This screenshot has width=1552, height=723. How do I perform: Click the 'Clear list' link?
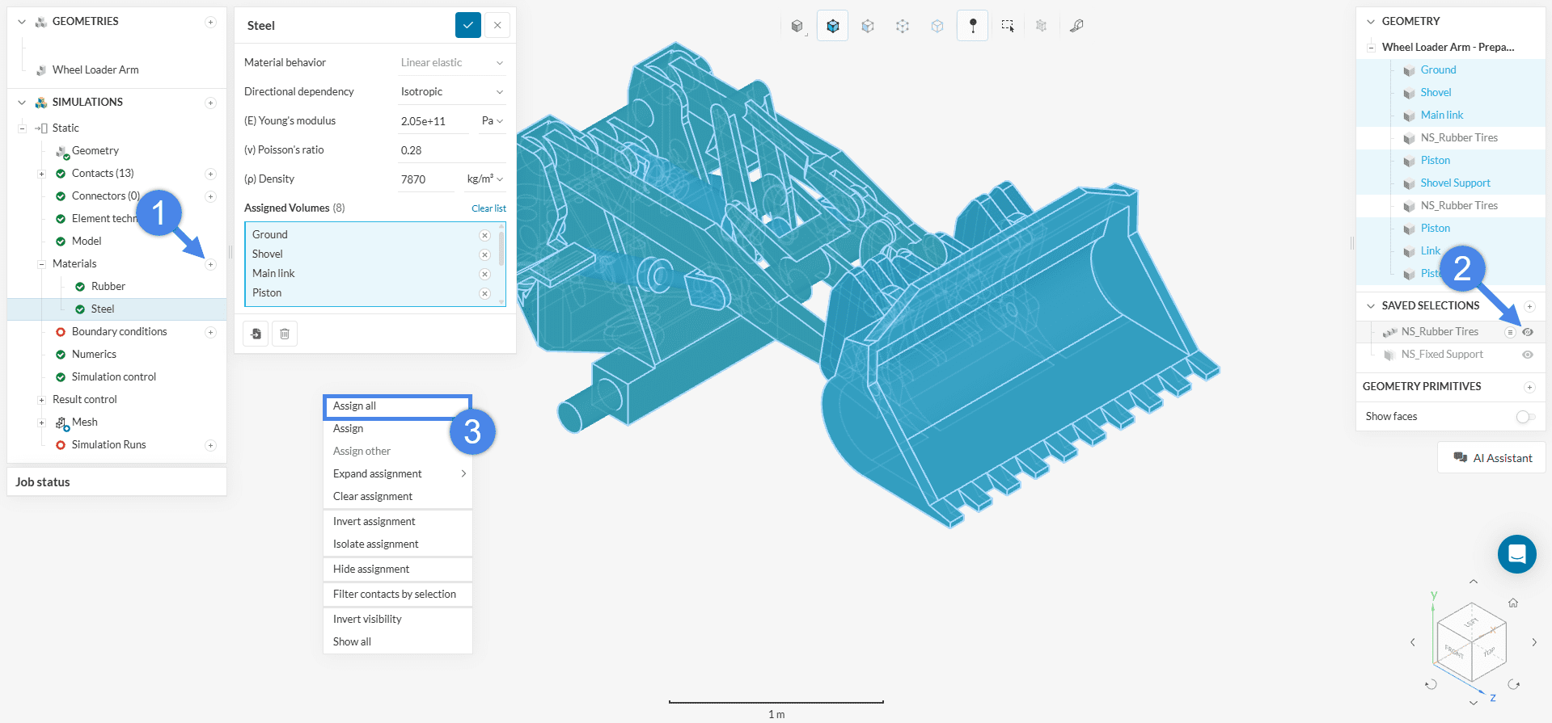(488, 208)
